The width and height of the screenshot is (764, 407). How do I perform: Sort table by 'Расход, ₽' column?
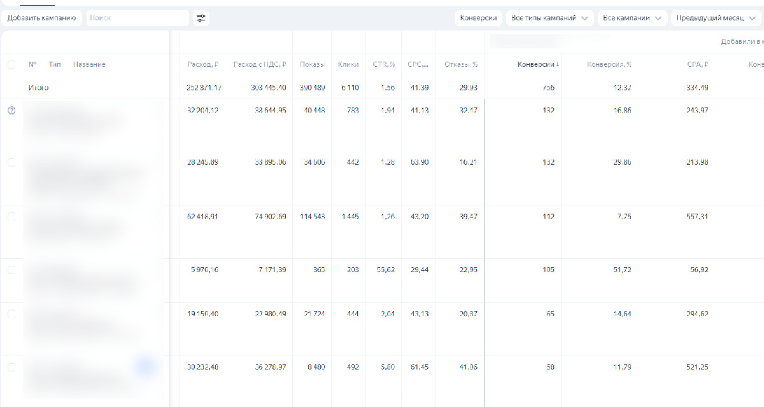tap(202, 64)
